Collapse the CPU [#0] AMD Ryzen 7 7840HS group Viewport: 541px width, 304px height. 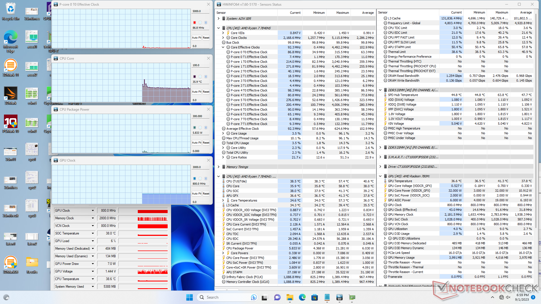(219, 28)
